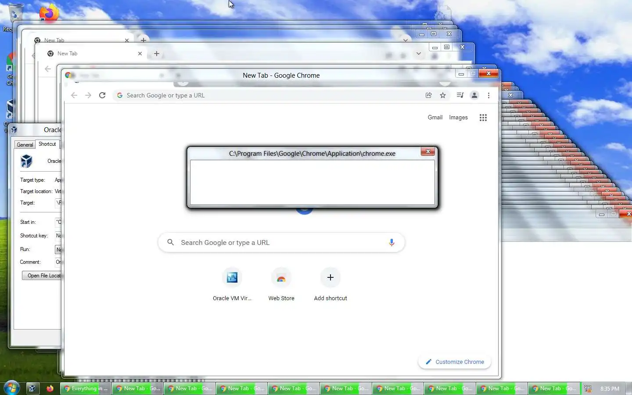Switch to the Shortcut tab in Oracle properties
632x395 pixels.
pos(47,144)
